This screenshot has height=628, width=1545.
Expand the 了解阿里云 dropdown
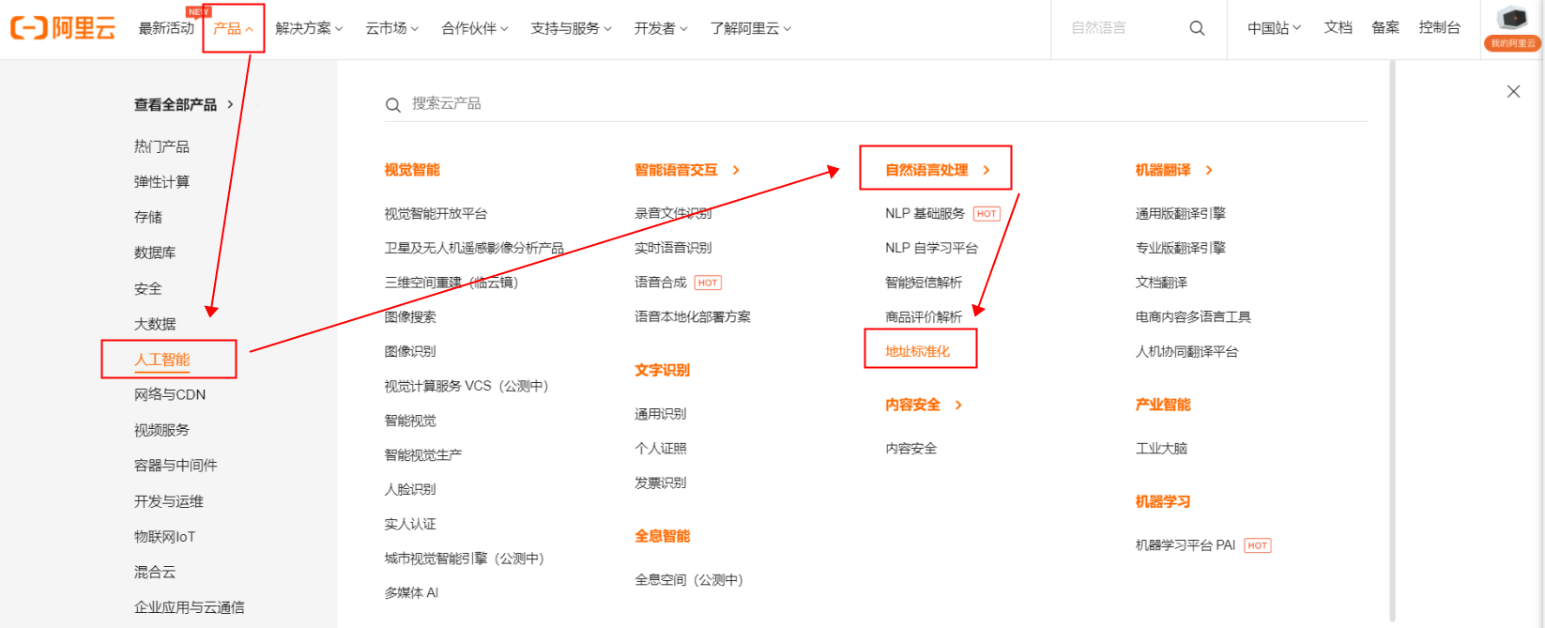click(751, 28)
